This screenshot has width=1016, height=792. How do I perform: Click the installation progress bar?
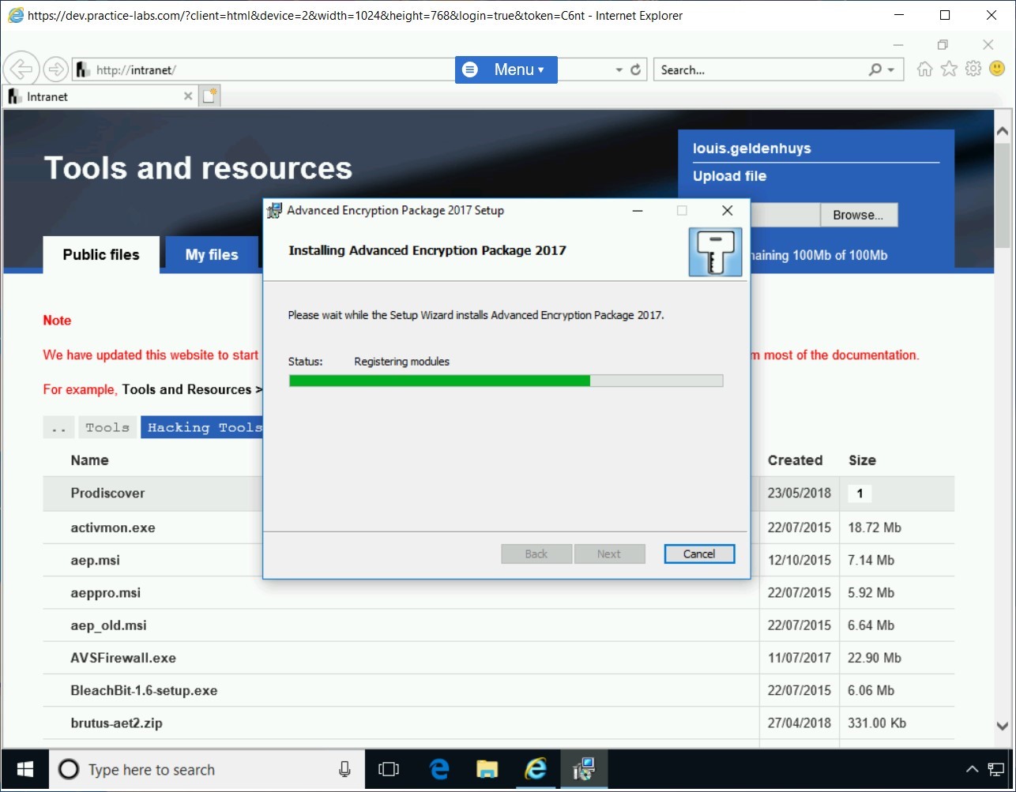click(x=506, y=381)
